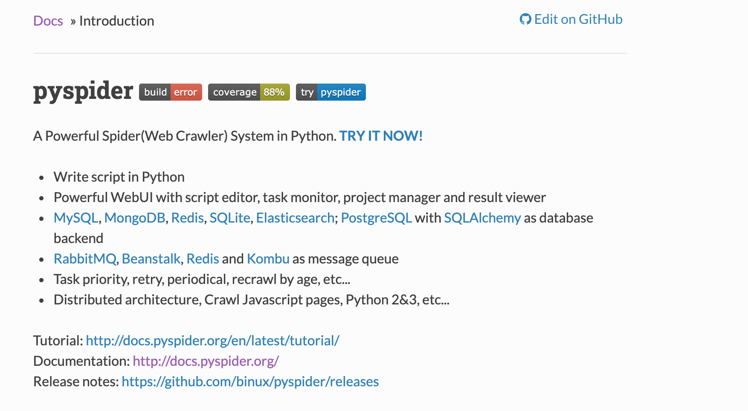Screen dimensions: 748x411
Task: Open the docs.pyspider.org documentation link
Action: click(206, 361)
